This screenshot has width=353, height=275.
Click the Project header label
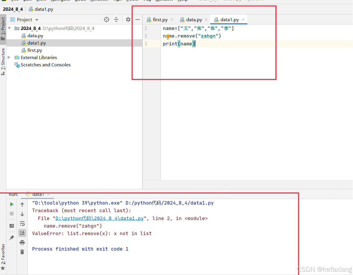click(x=25, y=19)
